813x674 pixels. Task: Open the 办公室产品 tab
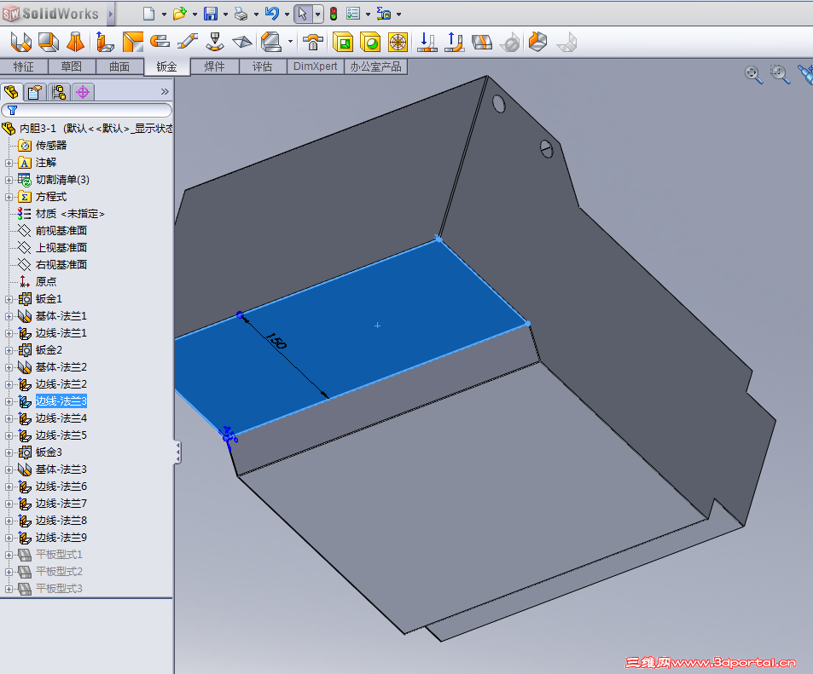tap(375, 66)
